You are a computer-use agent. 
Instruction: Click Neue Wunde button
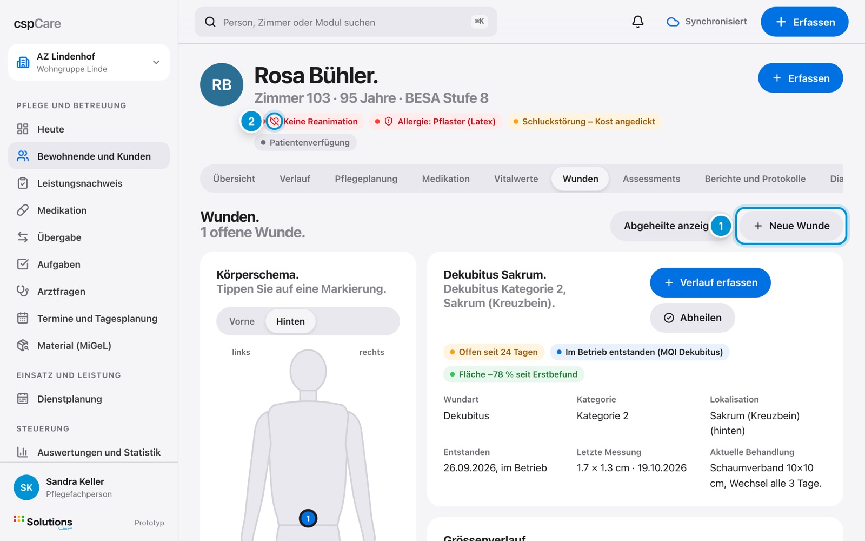791,226
